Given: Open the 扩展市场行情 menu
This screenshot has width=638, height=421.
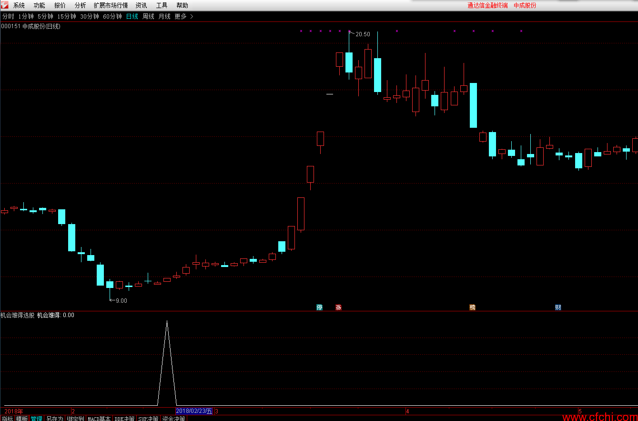Looking at the screenshot, I should click(111, 6).
